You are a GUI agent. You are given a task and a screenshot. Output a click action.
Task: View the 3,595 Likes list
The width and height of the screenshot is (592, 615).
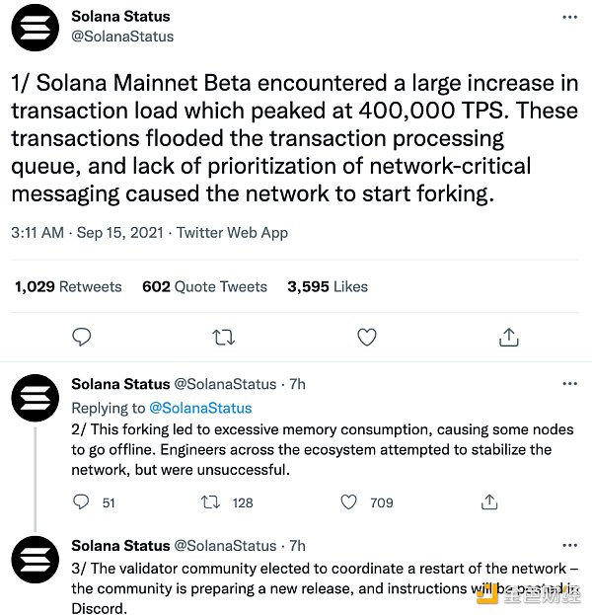(x=328, y=286)
